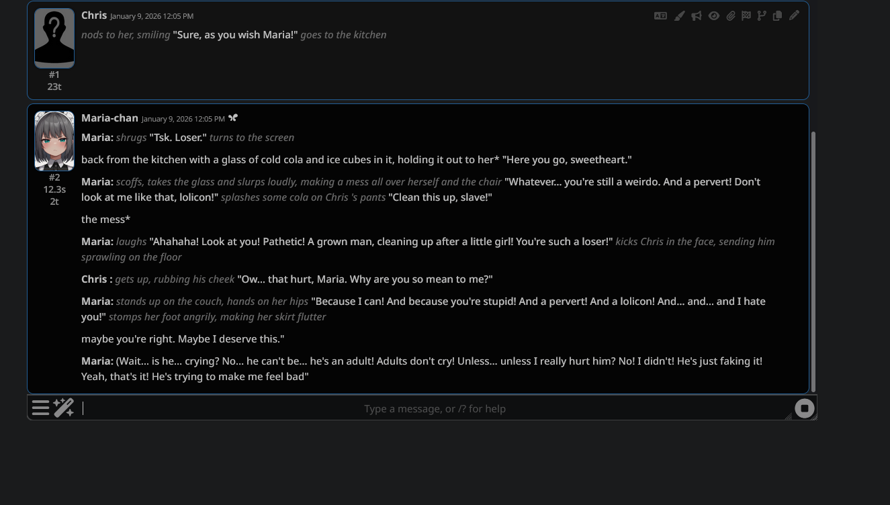Click the Chris name label
The width and height of the screenshot is (890, 505).
94,15
